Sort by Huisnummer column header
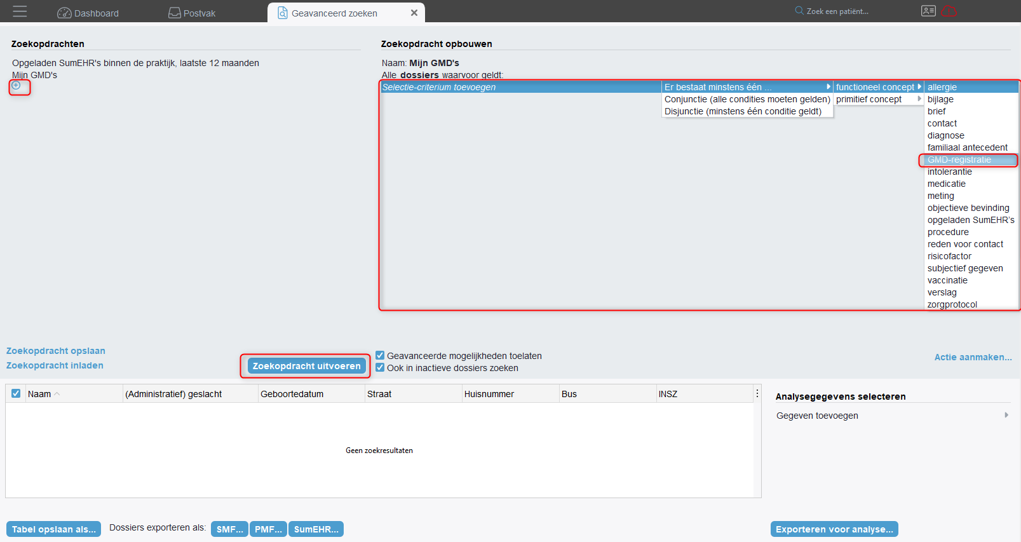Screen dimensions: 1021x542 (x=511, y=394)
